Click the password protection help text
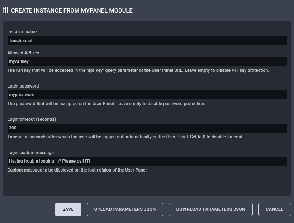This screenshot has width=294, height=223. 106,104
